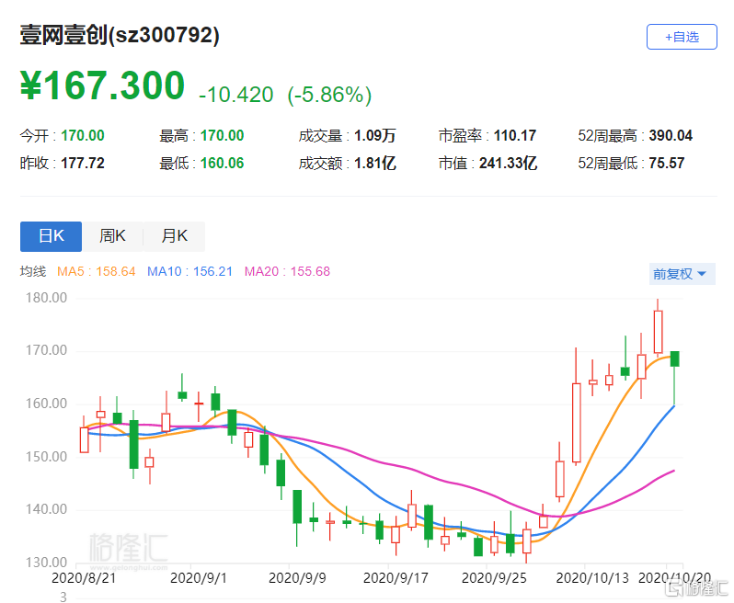This screenshot has height=603, width=734.
Task: Select stock title 壹网壹创(sz300792)
Action: [120, 35]
